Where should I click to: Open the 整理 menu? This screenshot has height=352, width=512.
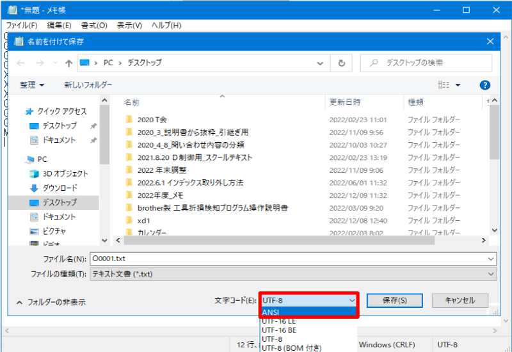32,85
